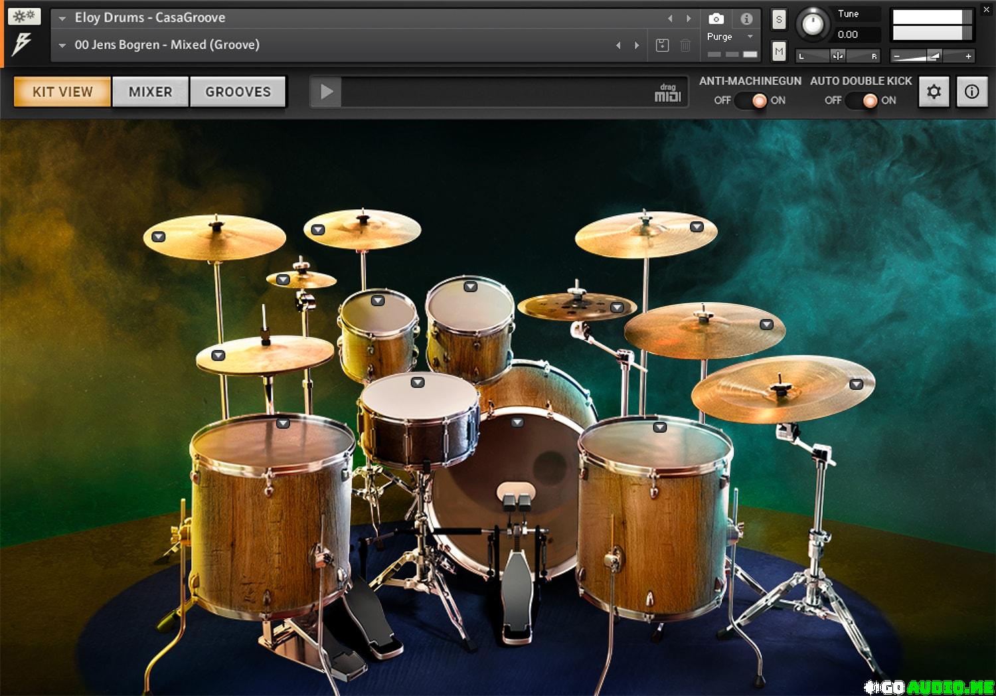This screenshot has width=996, height=696.
Task: Toggle the Auto Double Kick switch
Action: click(x=862, y=100)
